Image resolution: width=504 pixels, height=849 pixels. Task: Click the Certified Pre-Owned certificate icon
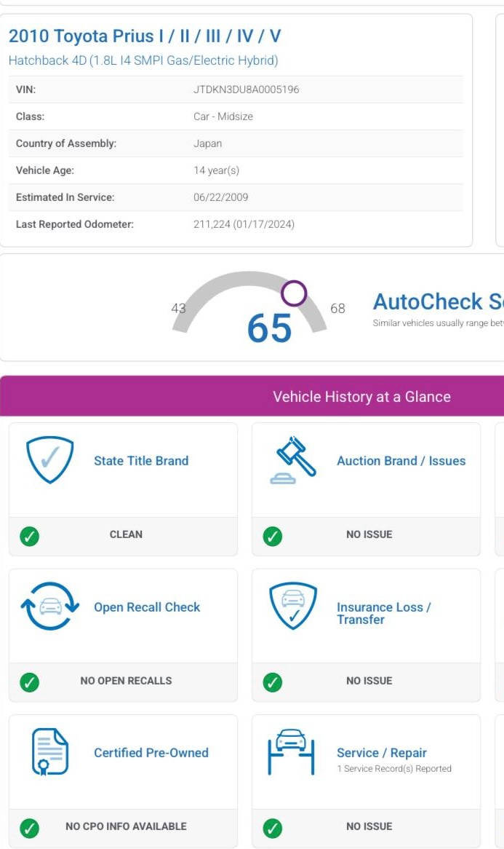(x=49, y=751)
